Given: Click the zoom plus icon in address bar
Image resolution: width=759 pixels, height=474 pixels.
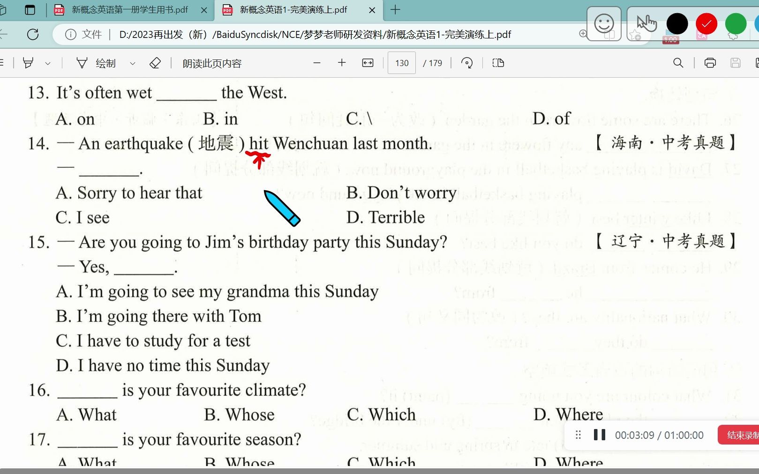Looking at the screenshot, I should [582, 34].
